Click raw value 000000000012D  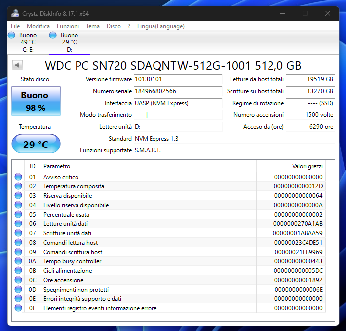click(298, 186)
